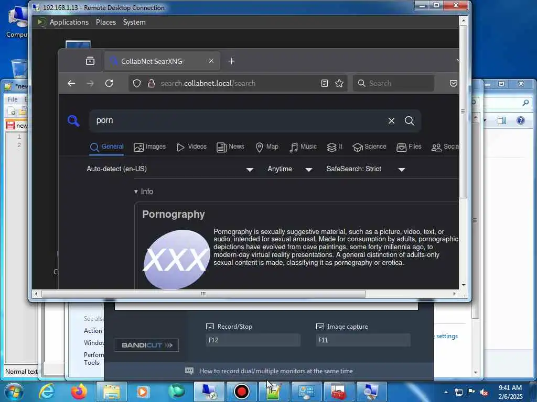
Task: Collapse the Info section
Action: [x=144, y=192]
